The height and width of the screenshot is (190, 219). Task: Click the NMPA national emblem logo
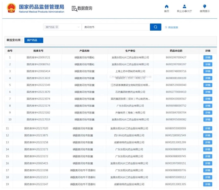point(11,8)
